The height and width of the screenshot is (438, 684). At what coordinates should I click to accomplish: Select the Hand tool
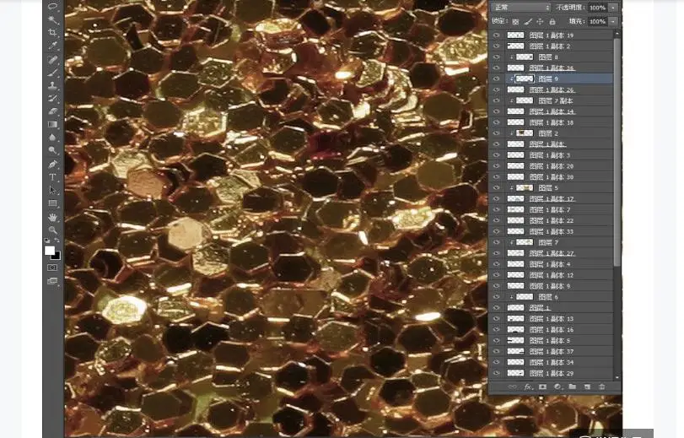point(52,217)
